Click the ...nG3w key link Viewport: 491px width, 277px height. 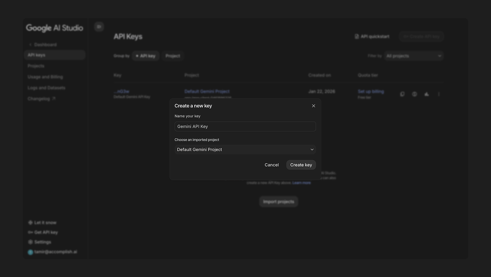pyautogui.click(x=121, y=91)
